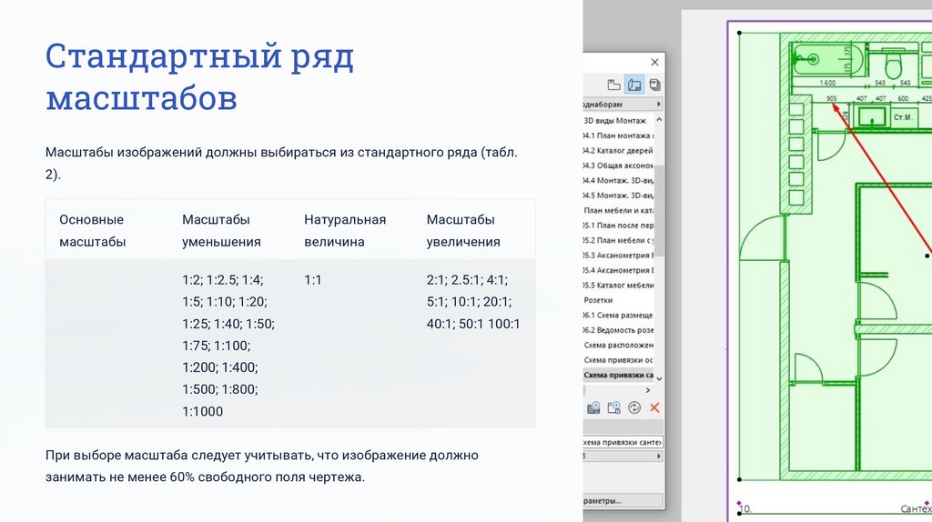Select '4.2 Каталог дверей' view
This screenshot has width=932, height=522.
618,150
